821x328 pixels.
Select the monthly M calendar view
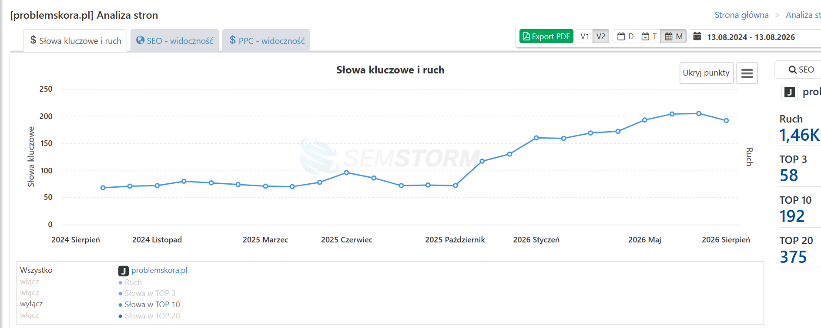674,36
